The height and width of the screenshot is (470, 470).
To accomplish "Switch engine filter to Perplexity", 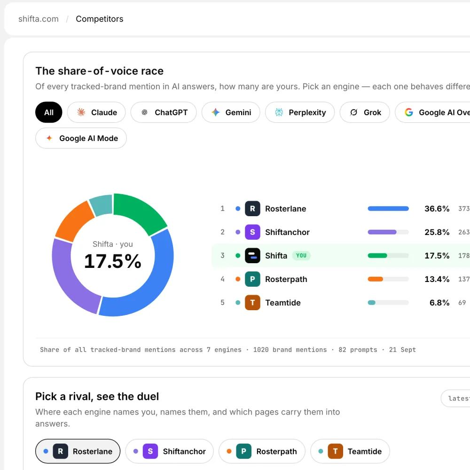I will (300, 112).
